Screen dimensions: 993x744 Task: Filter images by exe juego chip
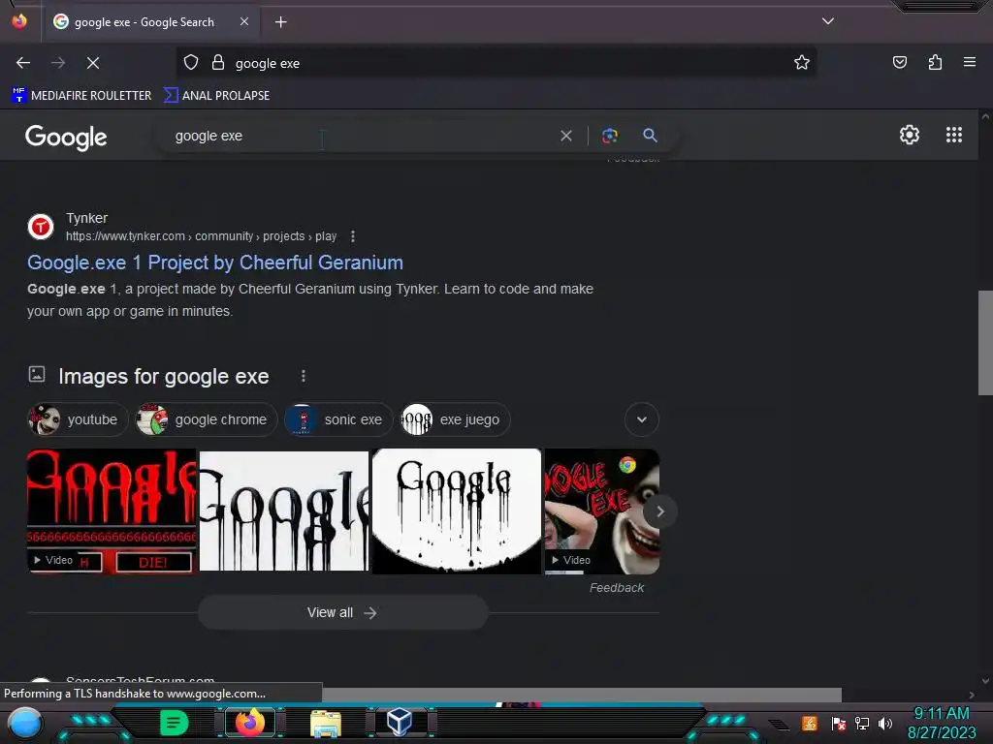point(455,419)
